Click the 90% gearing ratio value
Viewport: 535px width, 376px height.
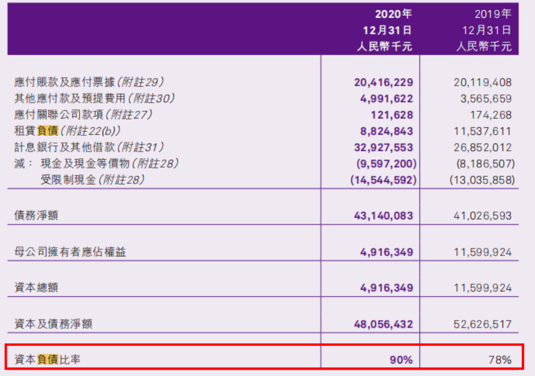[401, 360]
